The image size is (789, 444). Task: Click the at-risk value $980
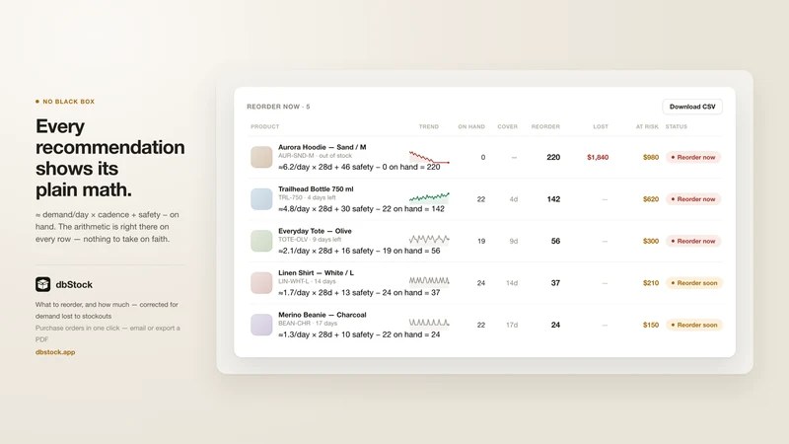point(651,157)
